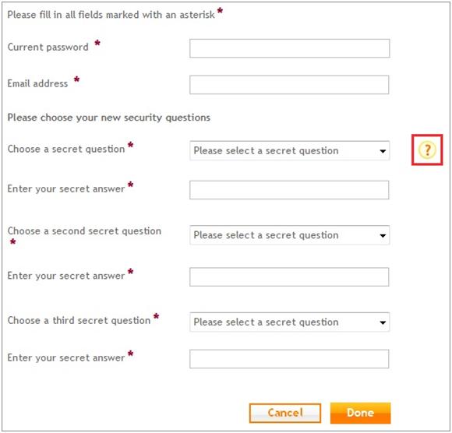This screenshot has height=433, width=452.
Task: Expand the second secret question dropdown
Action: point(289,235)
